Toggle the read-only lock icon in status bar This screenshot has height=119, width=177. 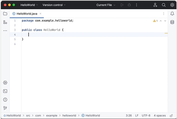(x=171, y=116)
